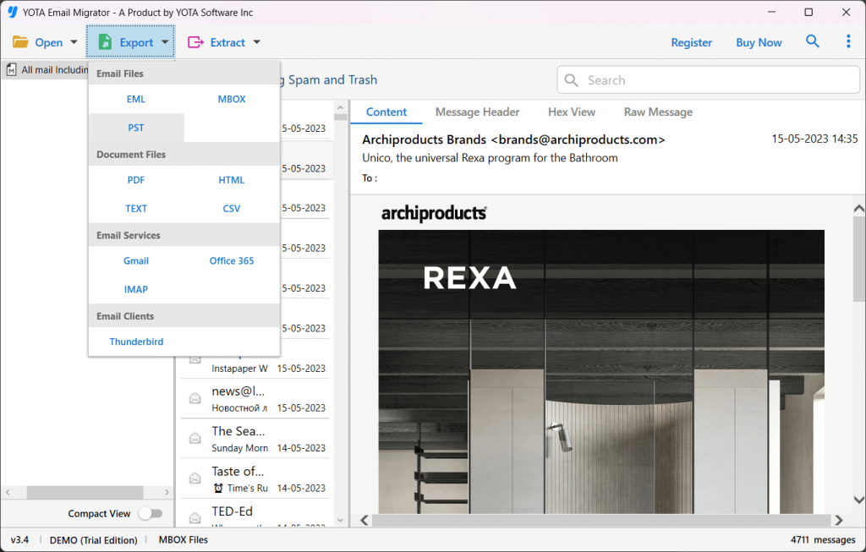
Task: Click envelope icon of Taste of... message
Action: pyautogui.click(x=195, y=478)
